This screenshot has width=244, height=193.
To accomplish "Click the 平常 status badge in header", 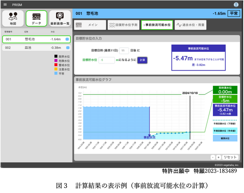I will (233, 14).
